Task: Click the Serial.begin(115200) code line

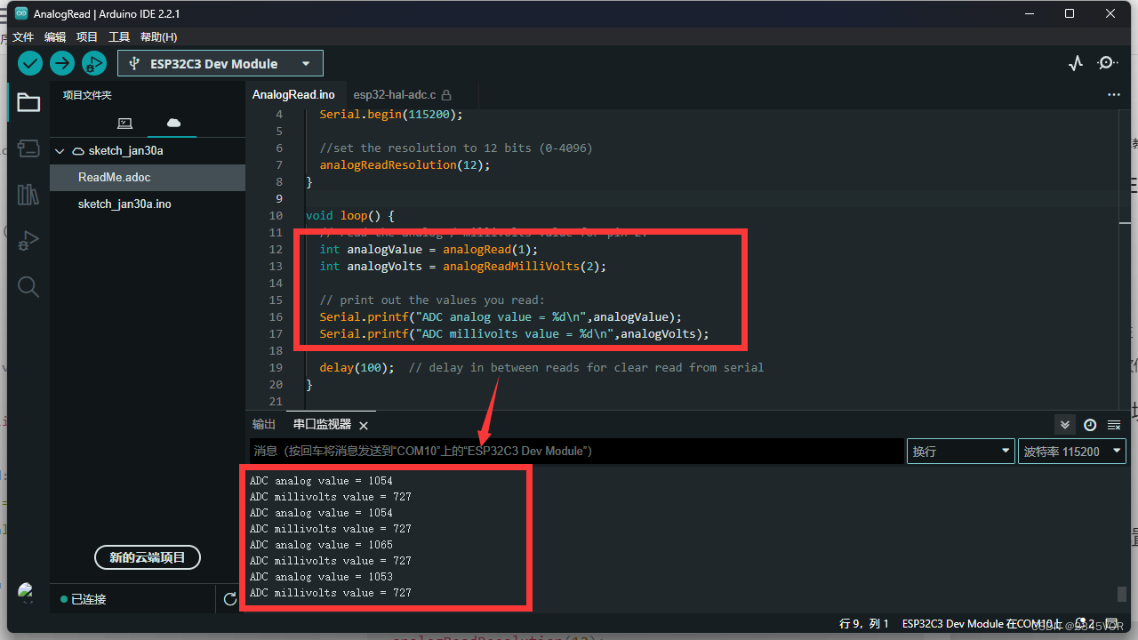Action: click(x=391, y=115)
